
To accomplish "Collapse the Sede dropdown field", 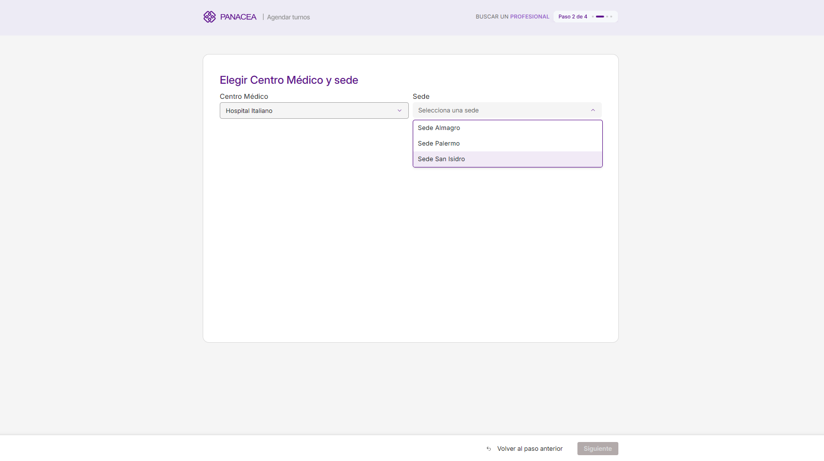I will (507, 111).
